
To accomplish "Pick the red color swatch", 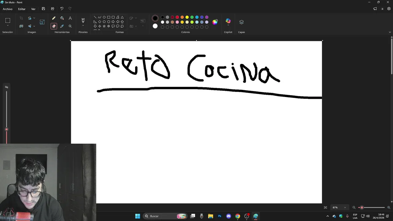I will click(177, 17).
